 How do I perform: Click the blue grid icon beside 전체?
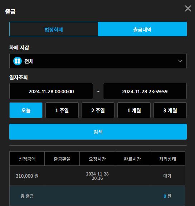(x=18, y=61)
